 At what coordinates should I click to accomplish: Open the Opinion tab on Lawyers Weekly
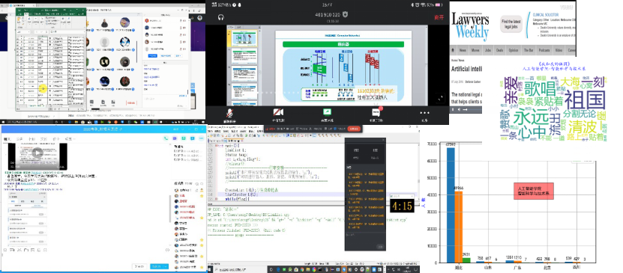point(514,50)
